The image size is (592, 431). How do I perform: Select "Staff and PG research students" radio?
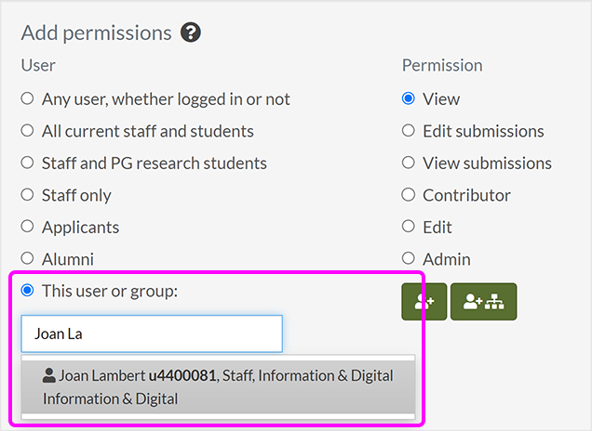(27, 163)
